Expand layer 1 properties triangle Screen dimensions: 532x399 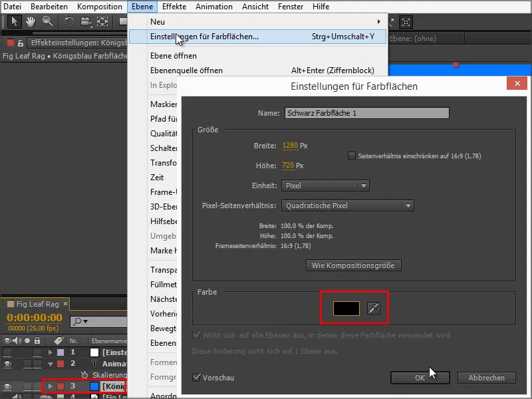point(51,352)
